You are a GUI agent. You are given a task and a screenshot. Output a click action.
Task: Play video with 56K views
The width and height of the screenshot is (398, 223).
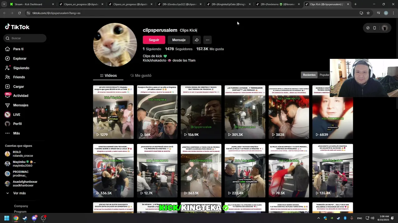click(x=157, y=112)
